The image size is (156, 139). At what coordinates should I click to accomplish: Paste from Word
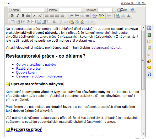click(82, 22)
